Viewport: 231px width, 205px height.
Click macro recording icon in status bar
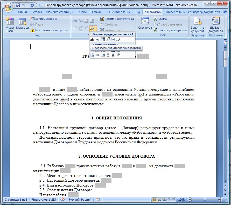pyautogui.click(x=98, y=200)
